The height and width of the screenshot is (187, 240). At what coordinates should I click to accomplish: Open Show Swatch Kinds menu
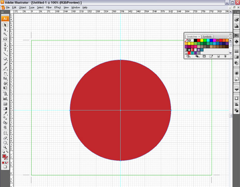tap(197, 56)
